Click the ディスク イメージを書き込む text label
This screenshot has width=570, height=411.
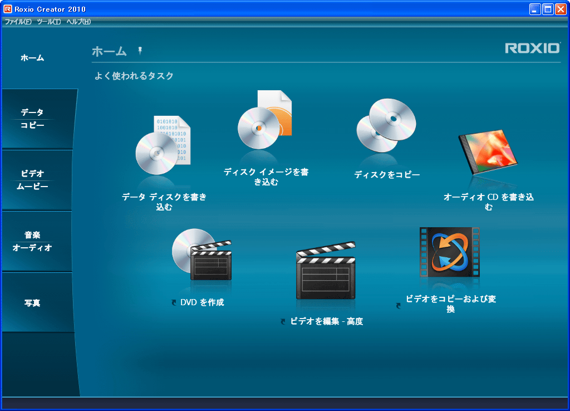[x=266, y=177]
